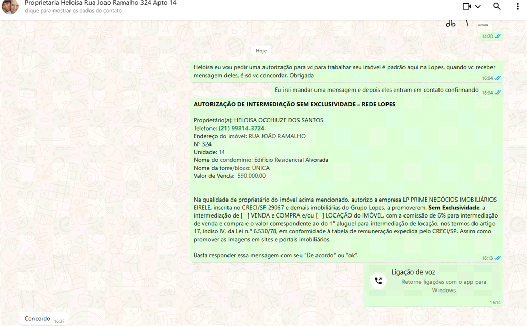The image size is (527, 326).
Task: Click read receipt checkmarks on 14:20 message
Action: (498, 37)
